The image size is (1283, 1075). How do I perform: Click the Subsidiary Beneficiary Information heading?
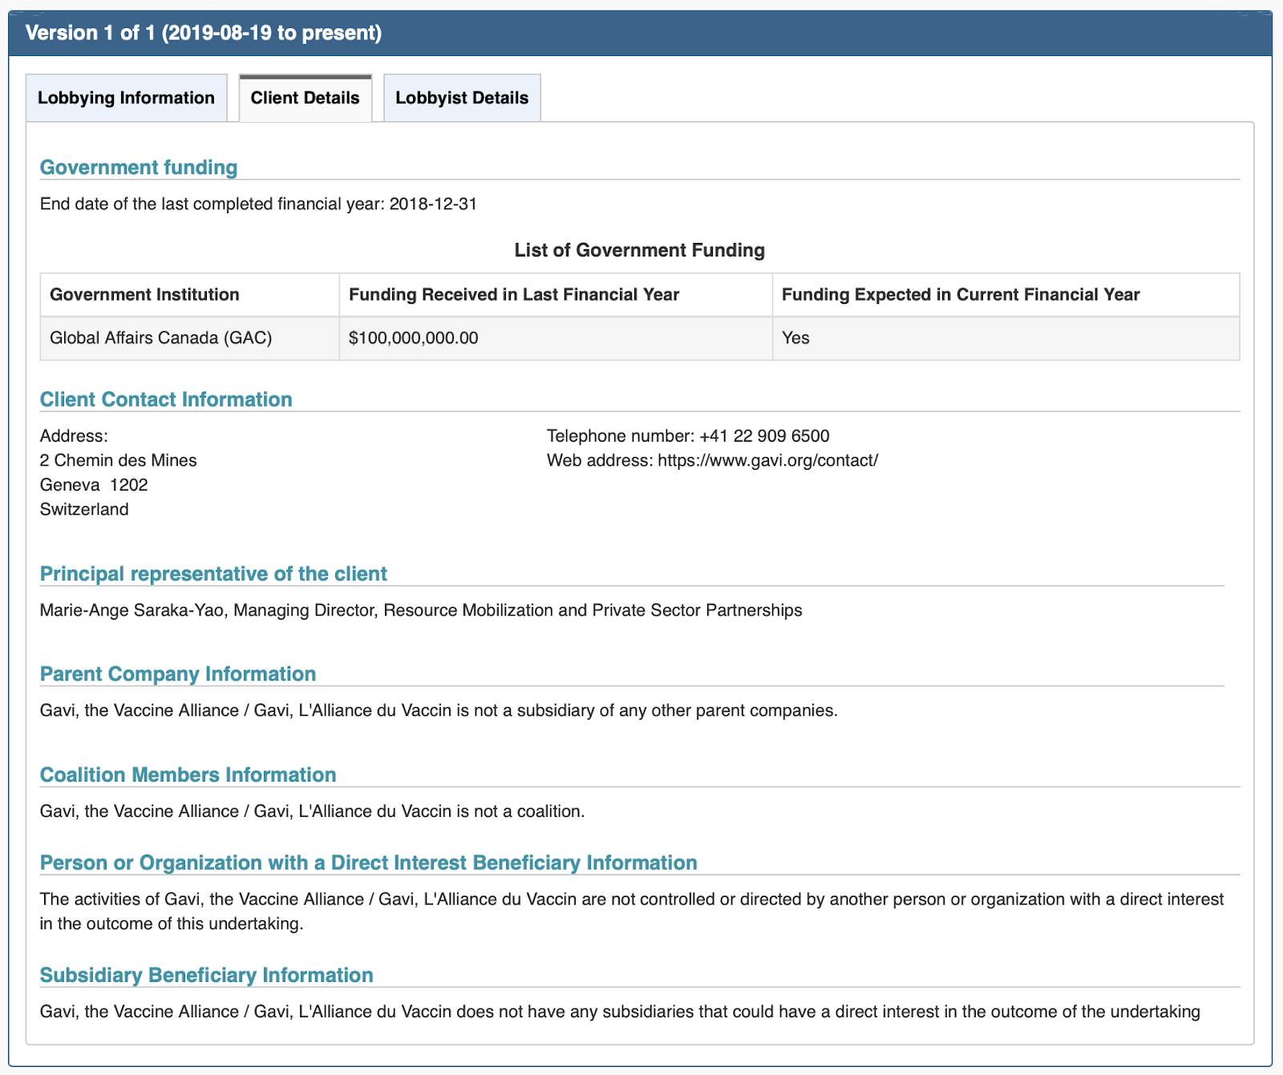point(207,975)
